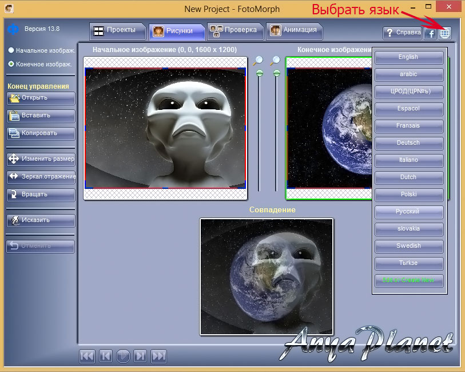Click the left zoom magnifier icon
The width and height of the screenshot is (465, 372).
point(260,60)
